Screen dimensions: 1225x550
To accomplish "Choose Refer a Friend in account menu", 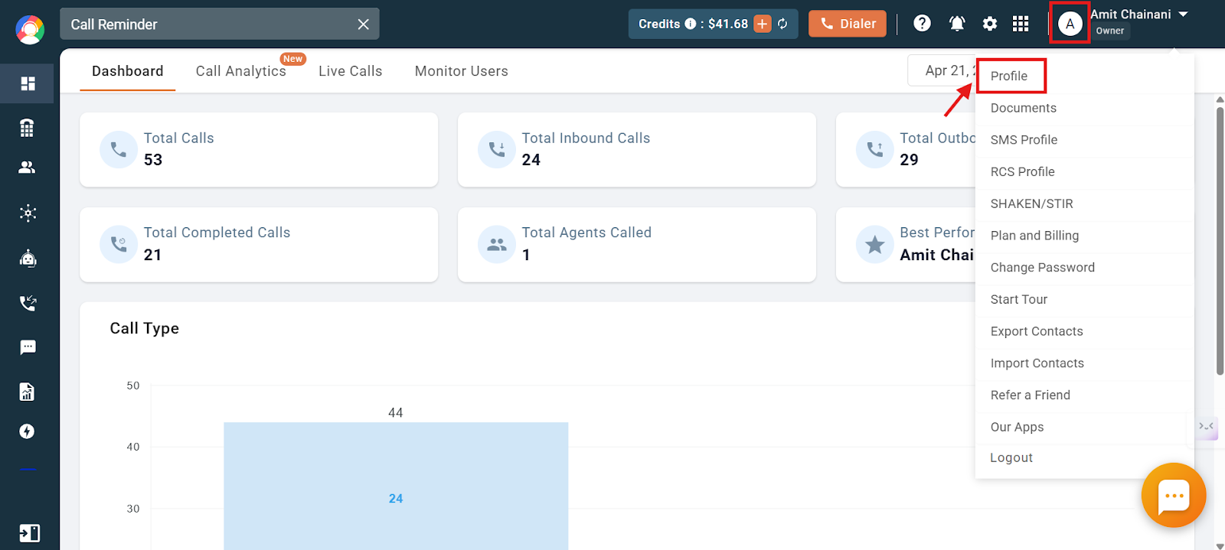I will (x=1031, y=395).
